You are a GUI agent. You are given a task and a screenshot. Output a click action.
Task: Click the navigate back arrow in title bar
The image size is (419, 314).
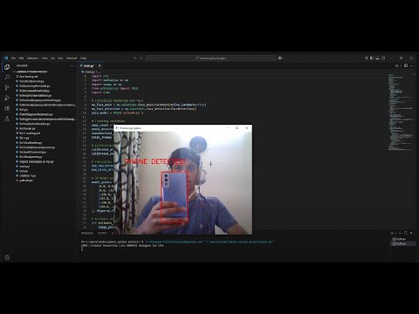pos(135,58)
